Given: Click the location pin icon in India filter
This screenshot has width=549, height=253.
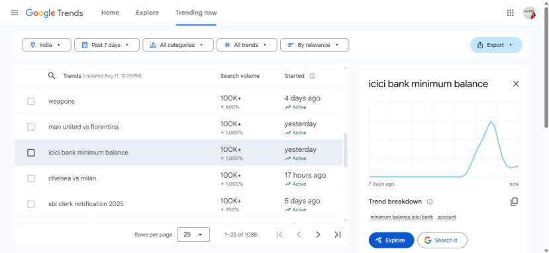Looking at the screenshot, I should pyautogui.click(x=33, y=45).
